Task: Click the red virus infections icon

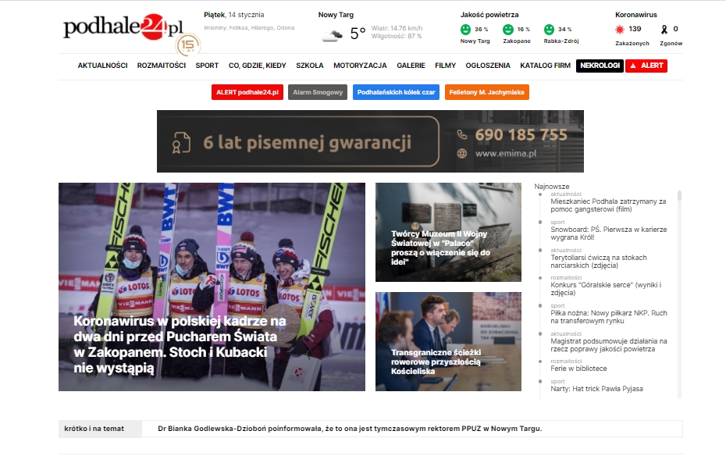Action: click(620, 30)
